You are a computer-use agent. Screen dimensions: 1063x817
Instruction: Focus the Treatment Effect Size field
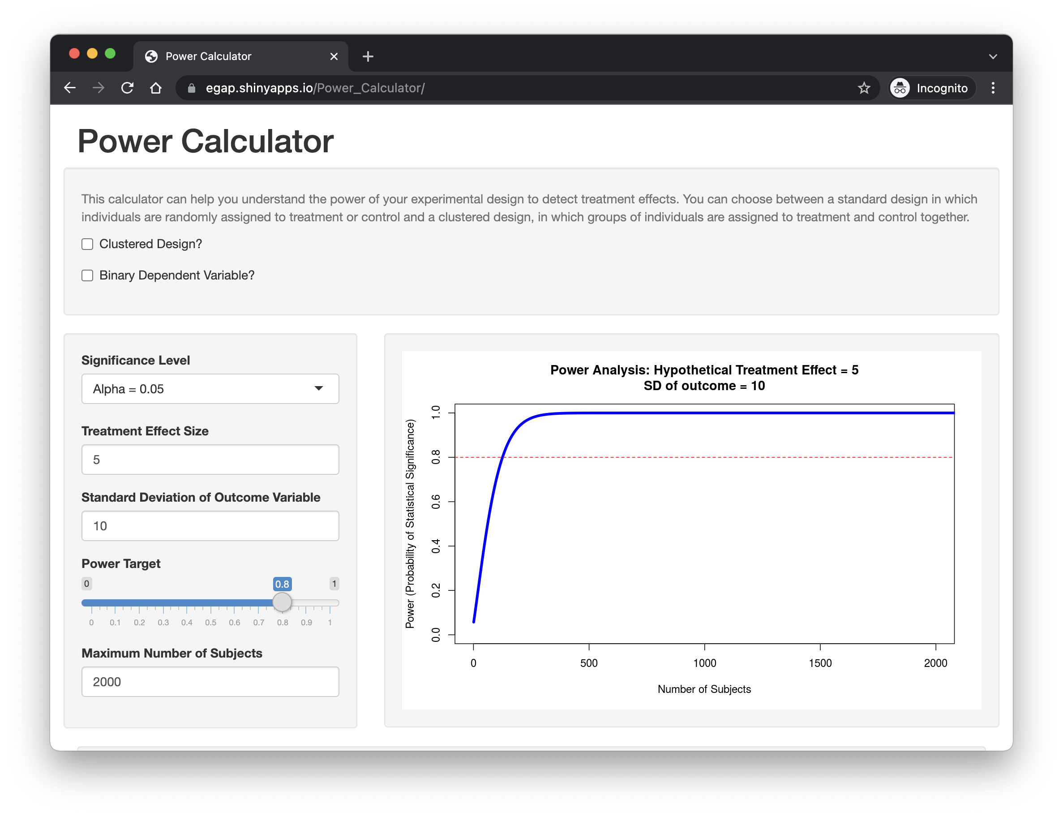[210, 460]
